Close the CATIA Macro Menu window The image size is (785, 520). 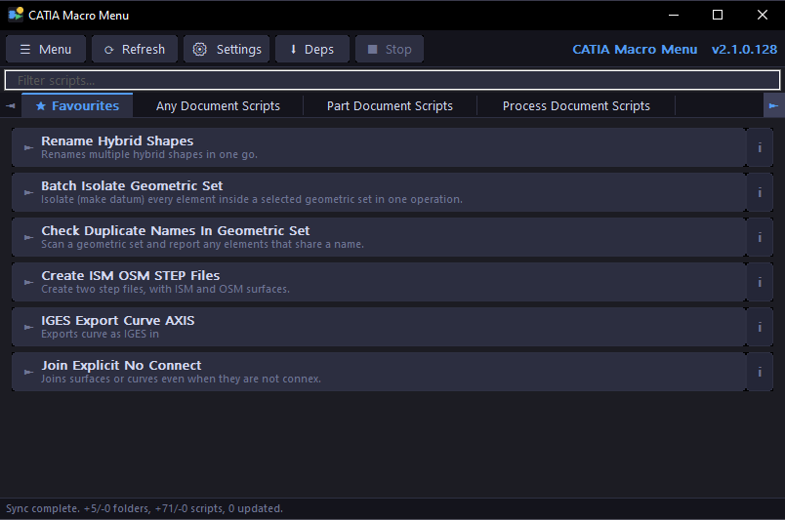pos(762,15)
